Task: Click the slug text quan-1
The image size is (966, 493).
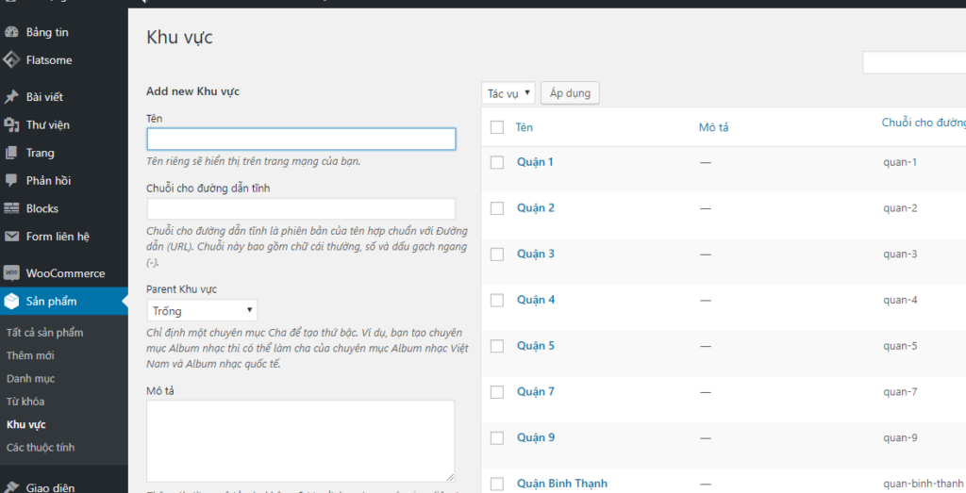Action: (x=899, y=162)
